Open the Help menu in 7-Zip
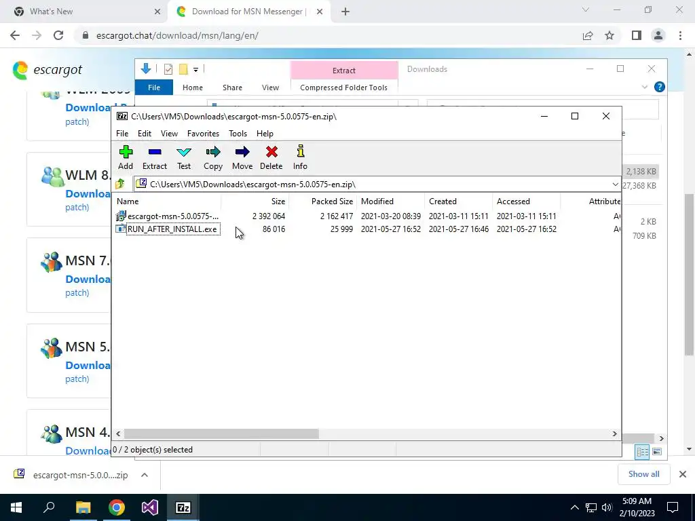This screenshot has height=521, width=695. [x=265, y=134]
